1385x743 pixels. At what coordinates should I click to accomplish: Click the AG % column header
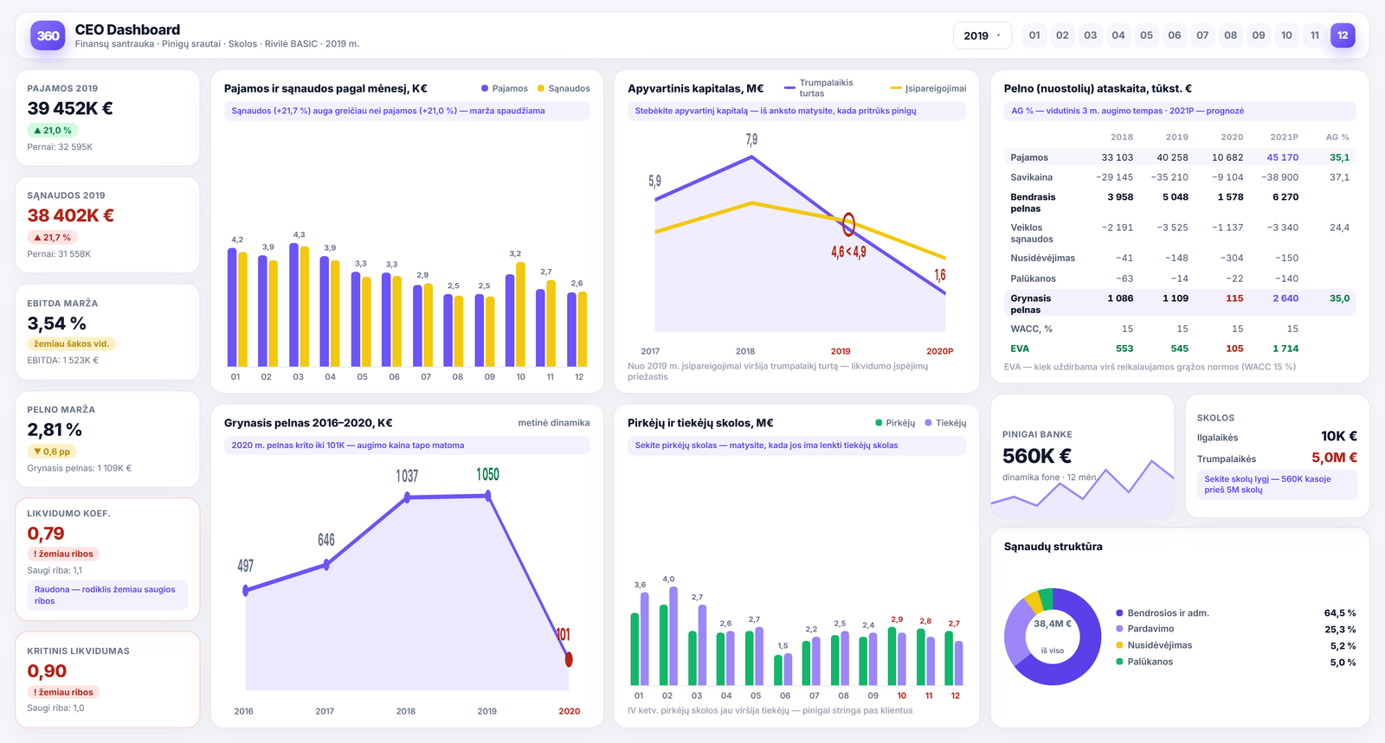pyautogui.click(x=1337, y=137)
